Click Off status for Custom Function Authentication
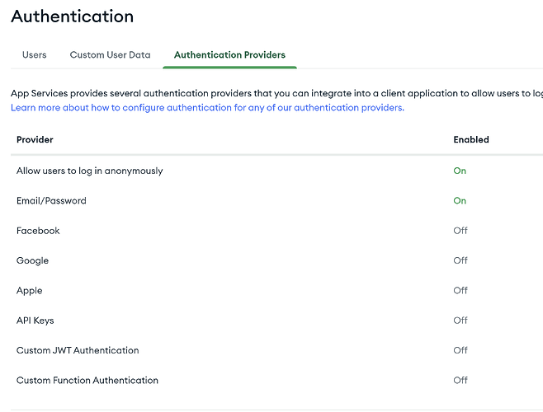This screenshot has width=543, height=412. coord(460,381)
